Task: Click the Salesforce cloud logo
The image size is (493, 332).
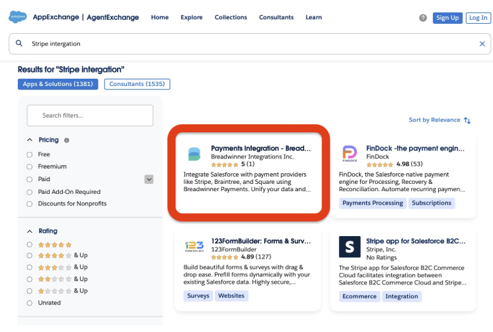Action: click(x=18, y=17)
